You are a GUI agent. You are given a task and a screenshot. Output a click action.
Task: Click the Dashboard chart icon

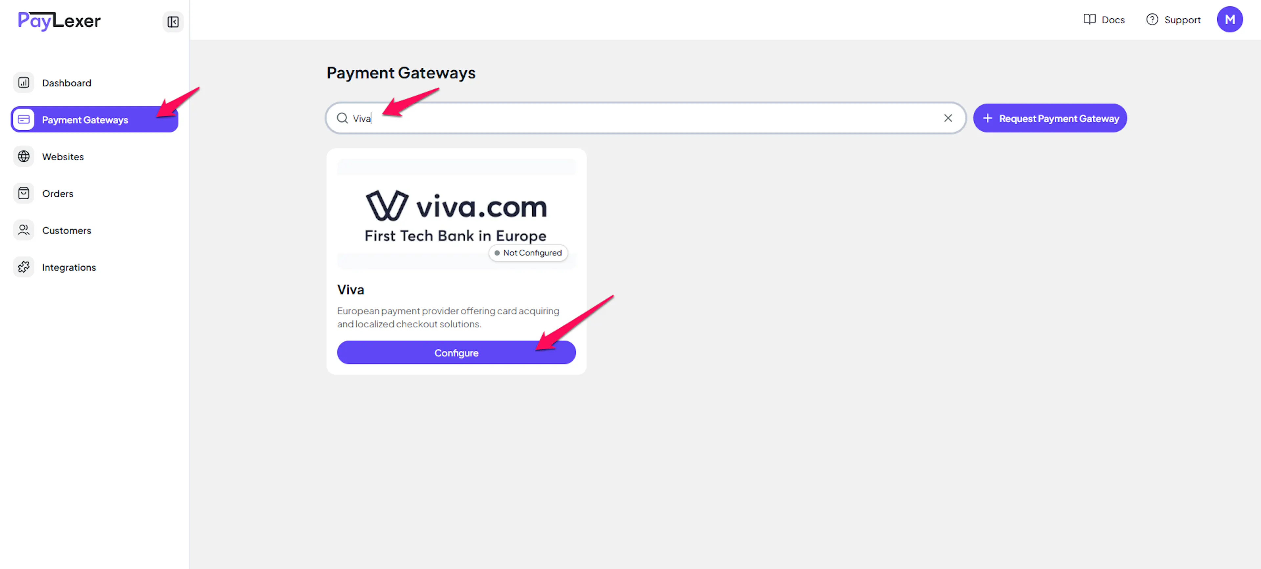click(x=24, y=83)
